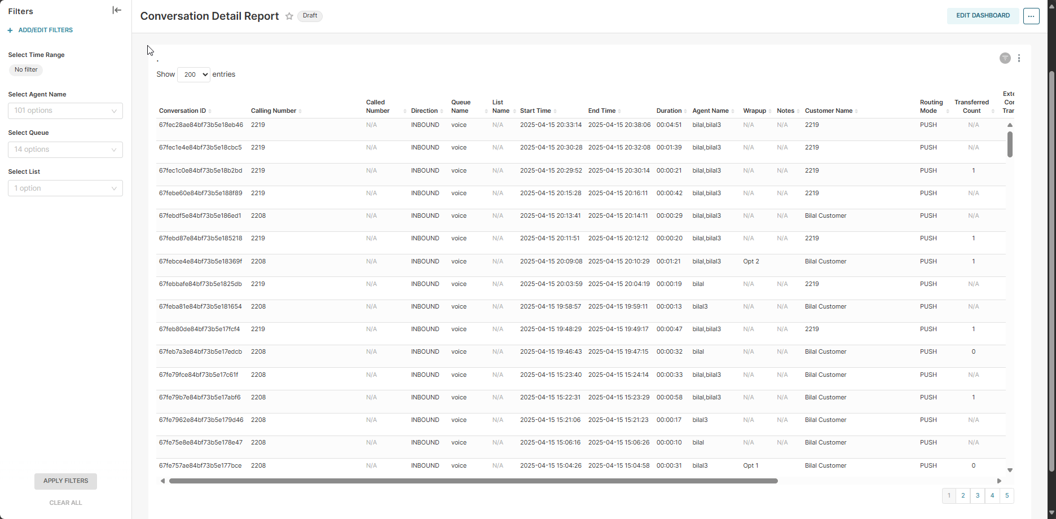Image resolution: width=1056 pixels, height=519 pixels.
Task: Open the dashboard ellipsis menu button
Action: click(1031, 16)
